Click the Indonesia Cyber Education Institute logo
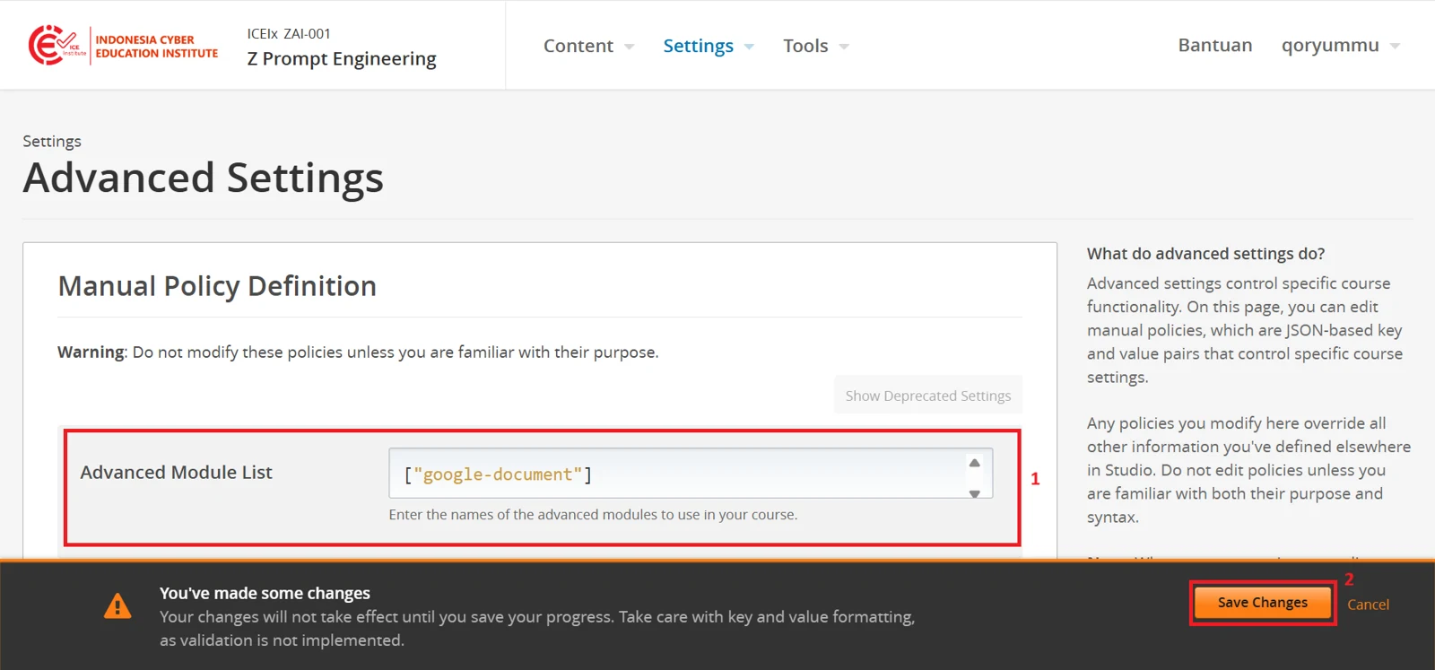This screenshot has height=670, width=1435. coord(123,46)
